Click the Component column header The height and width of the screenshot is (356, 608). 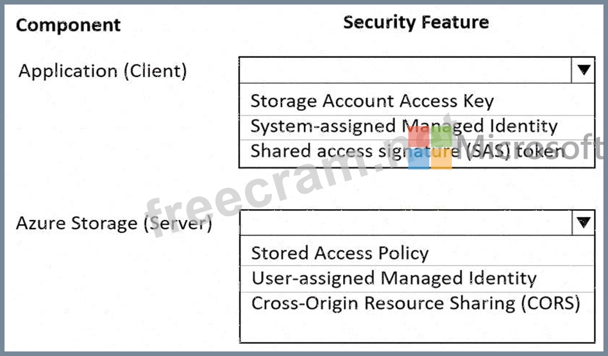coord(68,25)
